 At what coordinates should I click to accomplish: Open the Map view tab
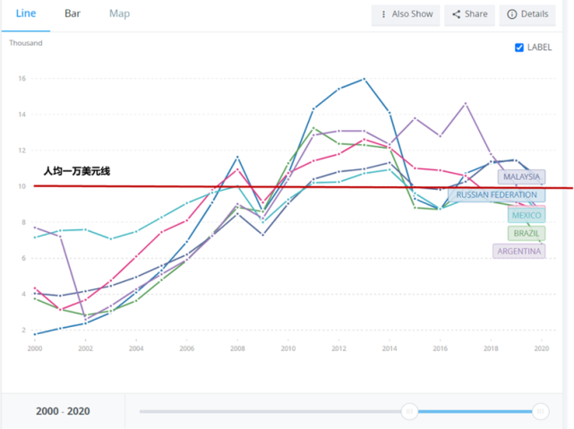click(x=119, y=13)
